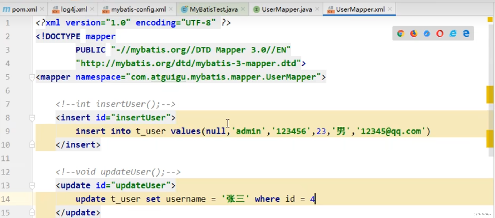Click the pom.xml Maven file icon
Screen dimensions: 495x218
pyautogui.click(x=6, y=9)
